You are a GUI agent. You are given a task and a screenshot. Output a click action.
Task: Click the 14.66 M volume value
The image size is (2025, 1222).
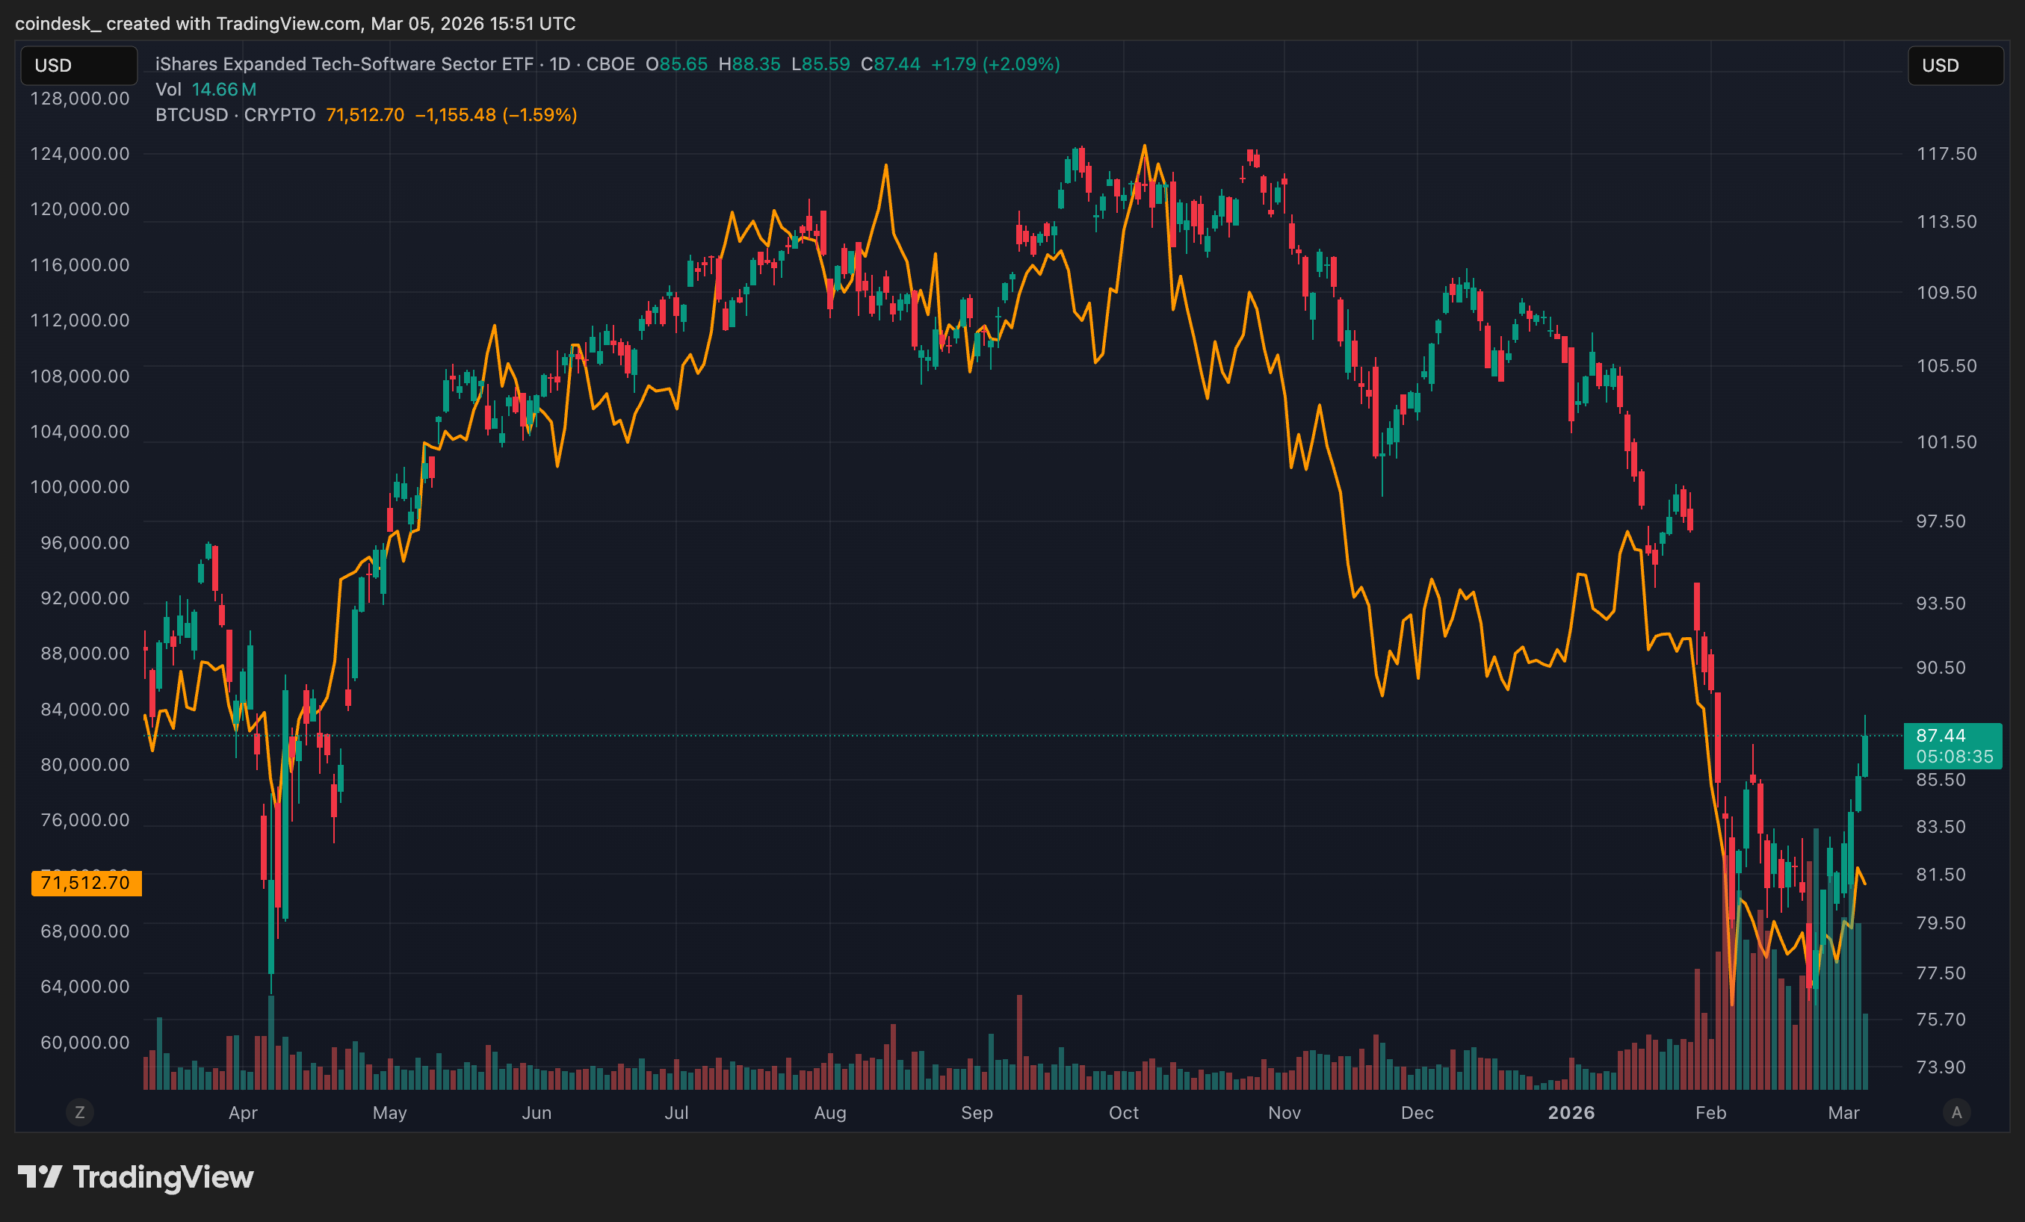223,90
